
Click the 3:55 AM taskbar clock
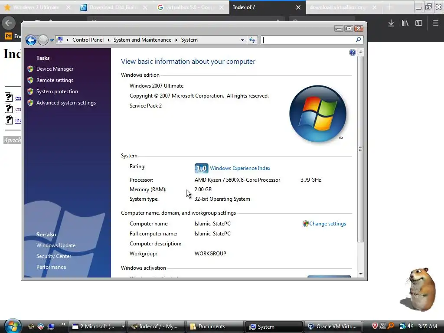427,326
